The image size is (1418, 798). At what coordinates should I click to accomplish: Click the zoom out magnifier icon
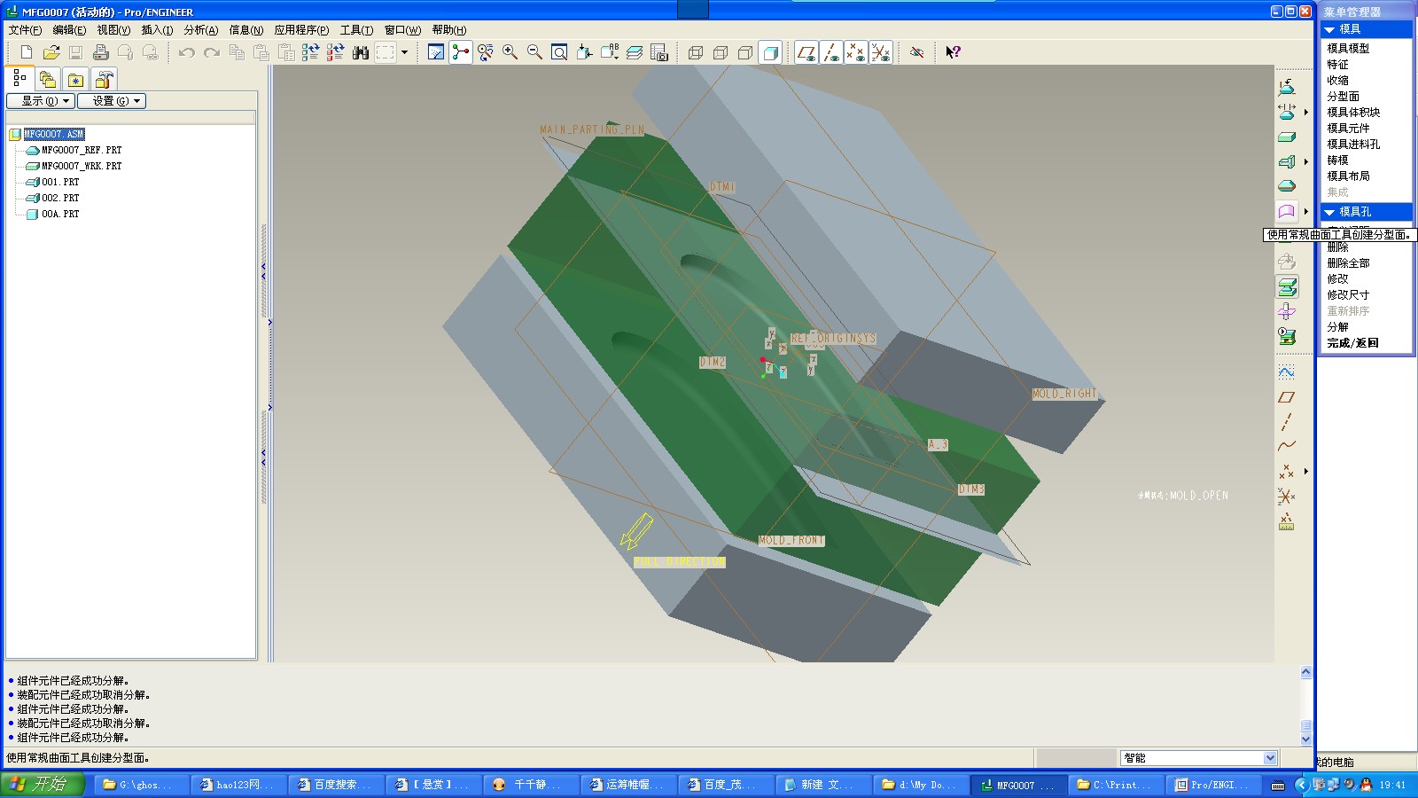click(534, 52)
